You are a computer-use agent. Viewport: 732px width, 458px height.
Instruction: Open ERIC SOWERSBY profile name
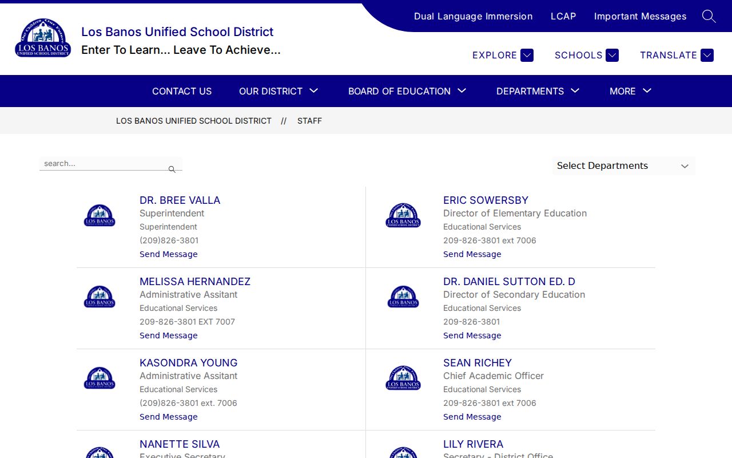tap(486, 200)
